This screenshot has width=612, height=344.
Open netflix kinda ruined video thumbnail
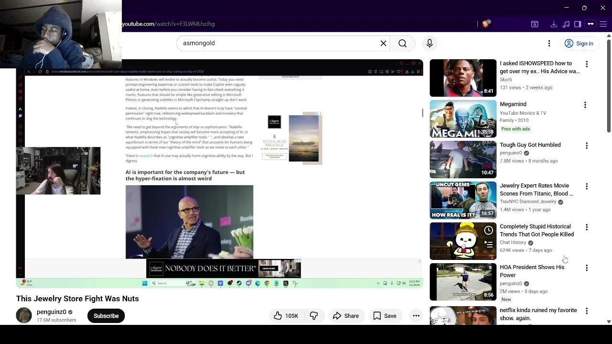(463, 316)
